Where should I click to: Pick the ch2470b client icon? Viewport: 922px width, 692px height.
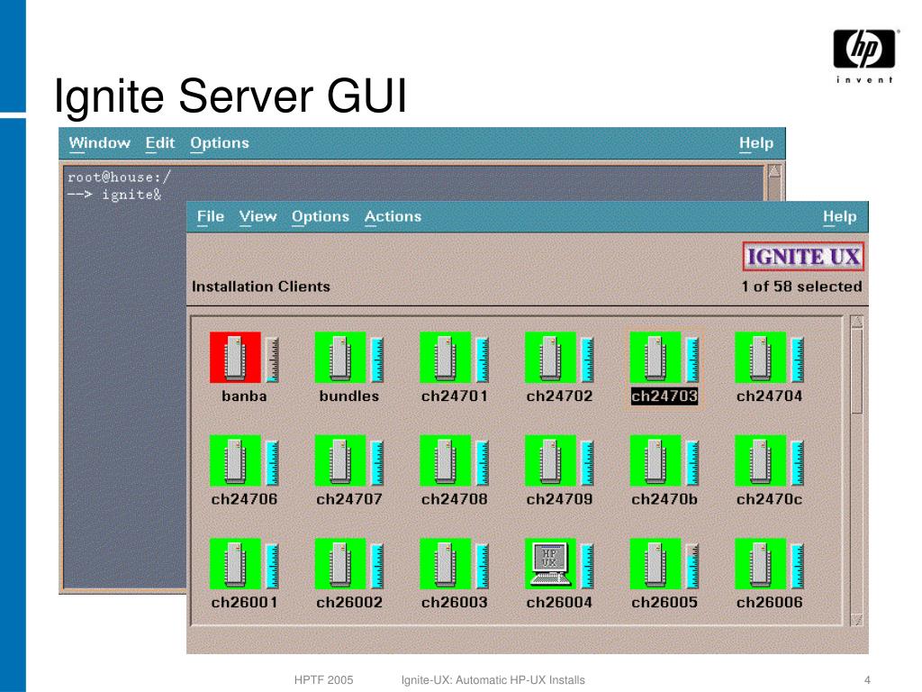(655, 460)
